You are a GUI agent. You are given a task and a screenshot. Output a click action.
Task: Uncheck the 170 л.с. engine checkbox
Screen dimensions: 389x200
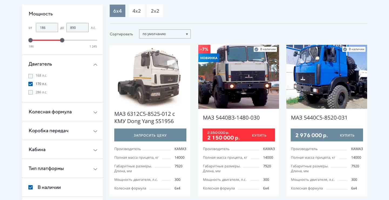pyautogui.click(x=31, y=84)
